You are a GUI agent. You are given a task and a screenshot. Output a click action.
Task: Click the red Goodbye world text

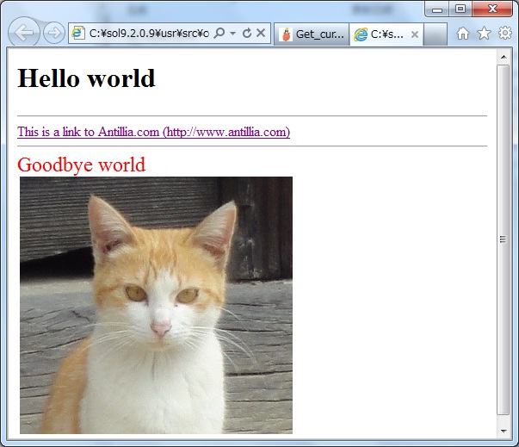pos(82,165)
